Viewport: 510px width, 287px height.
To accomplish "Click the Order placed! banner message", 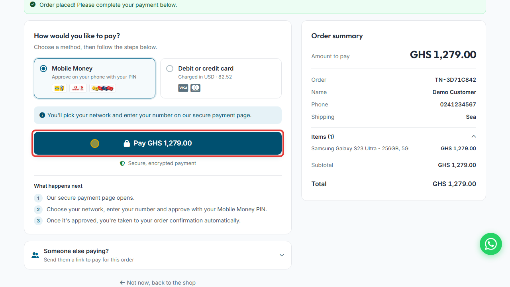I will (x=108, y=5).
